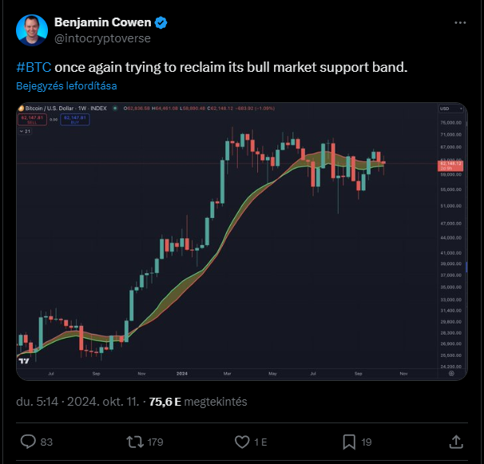Image resolution: width=484 pixels, height=464 pixels.
Task: Click the blue verified badge
Action: point(161,22)
